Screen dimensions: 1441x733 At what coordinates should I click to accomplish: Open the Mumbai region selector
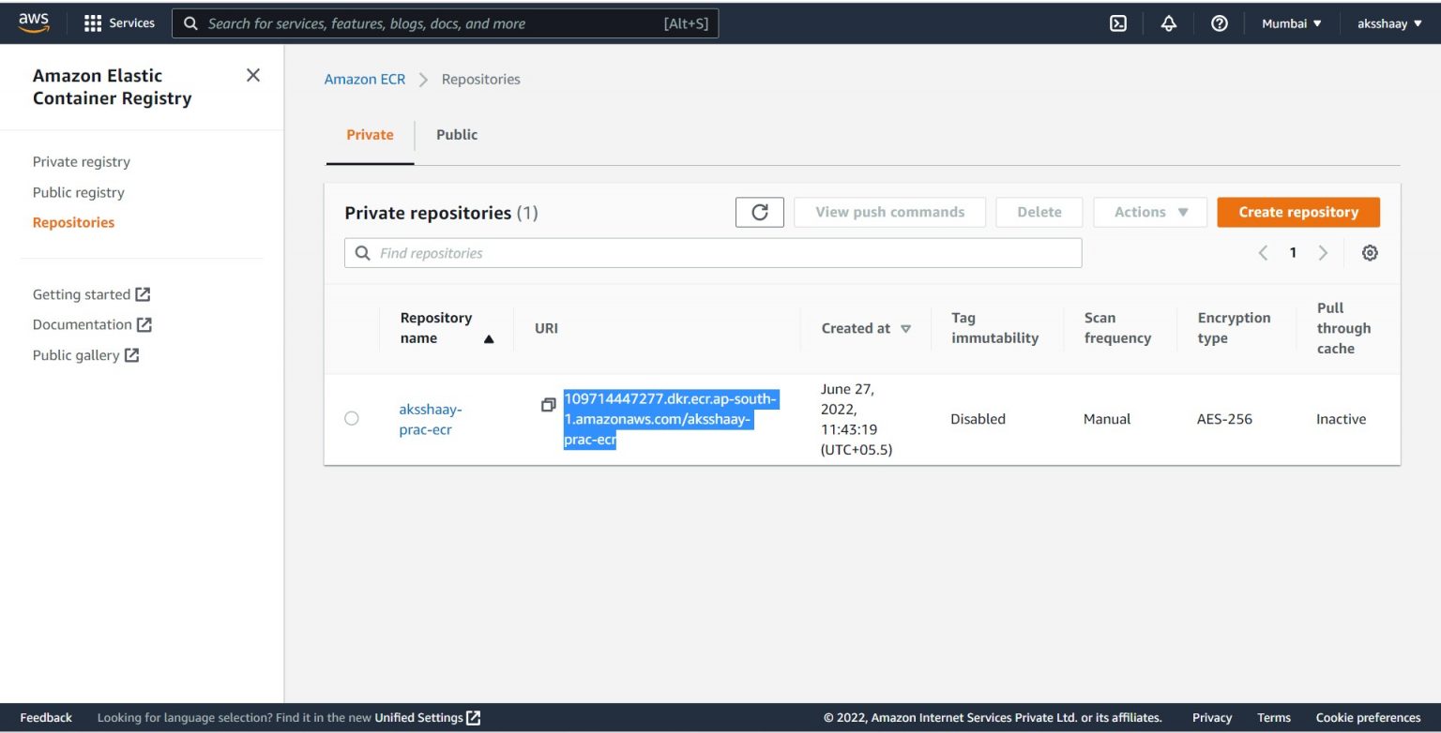tap(1291, 22)
